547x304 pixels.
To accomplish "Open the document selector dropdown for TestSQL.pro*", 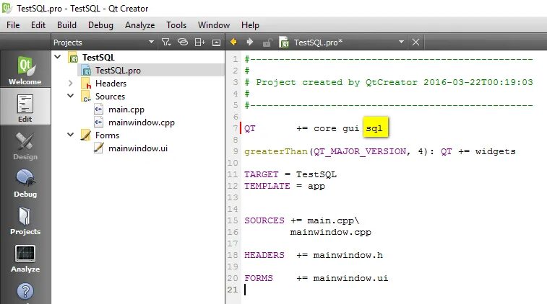I will (x=401, y=42).
